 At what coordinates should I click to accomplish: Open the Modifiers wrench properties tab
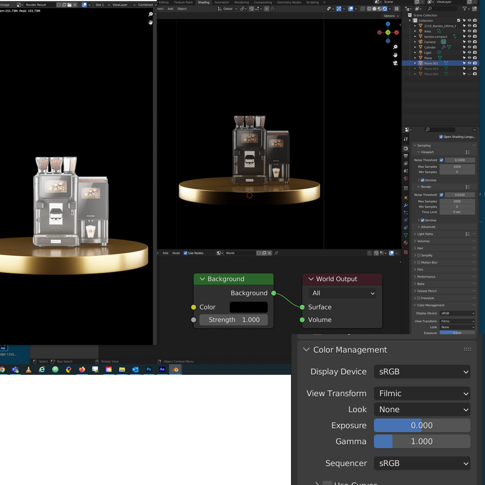tap(406, 205)
